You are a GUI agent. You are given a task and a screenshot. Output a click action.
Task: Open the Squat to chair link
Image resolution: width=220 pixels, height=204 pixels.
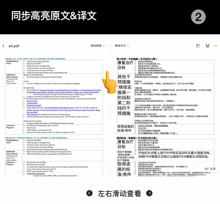click(x=32, y=101)
